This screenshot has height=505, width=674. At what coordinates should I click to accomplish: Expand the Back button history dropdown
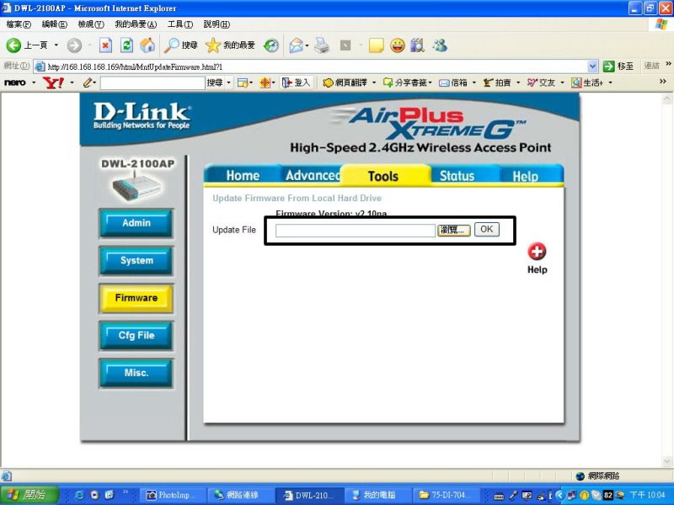coord(56,45)
